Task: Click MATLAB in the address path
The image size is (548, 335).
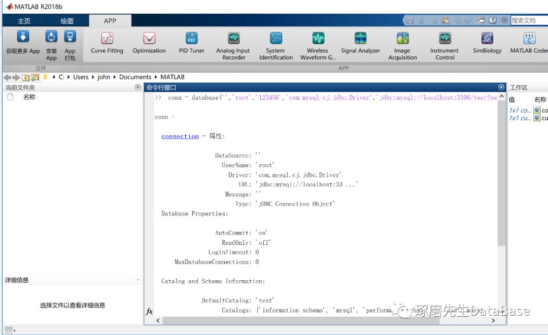Action: click(173, 77)
